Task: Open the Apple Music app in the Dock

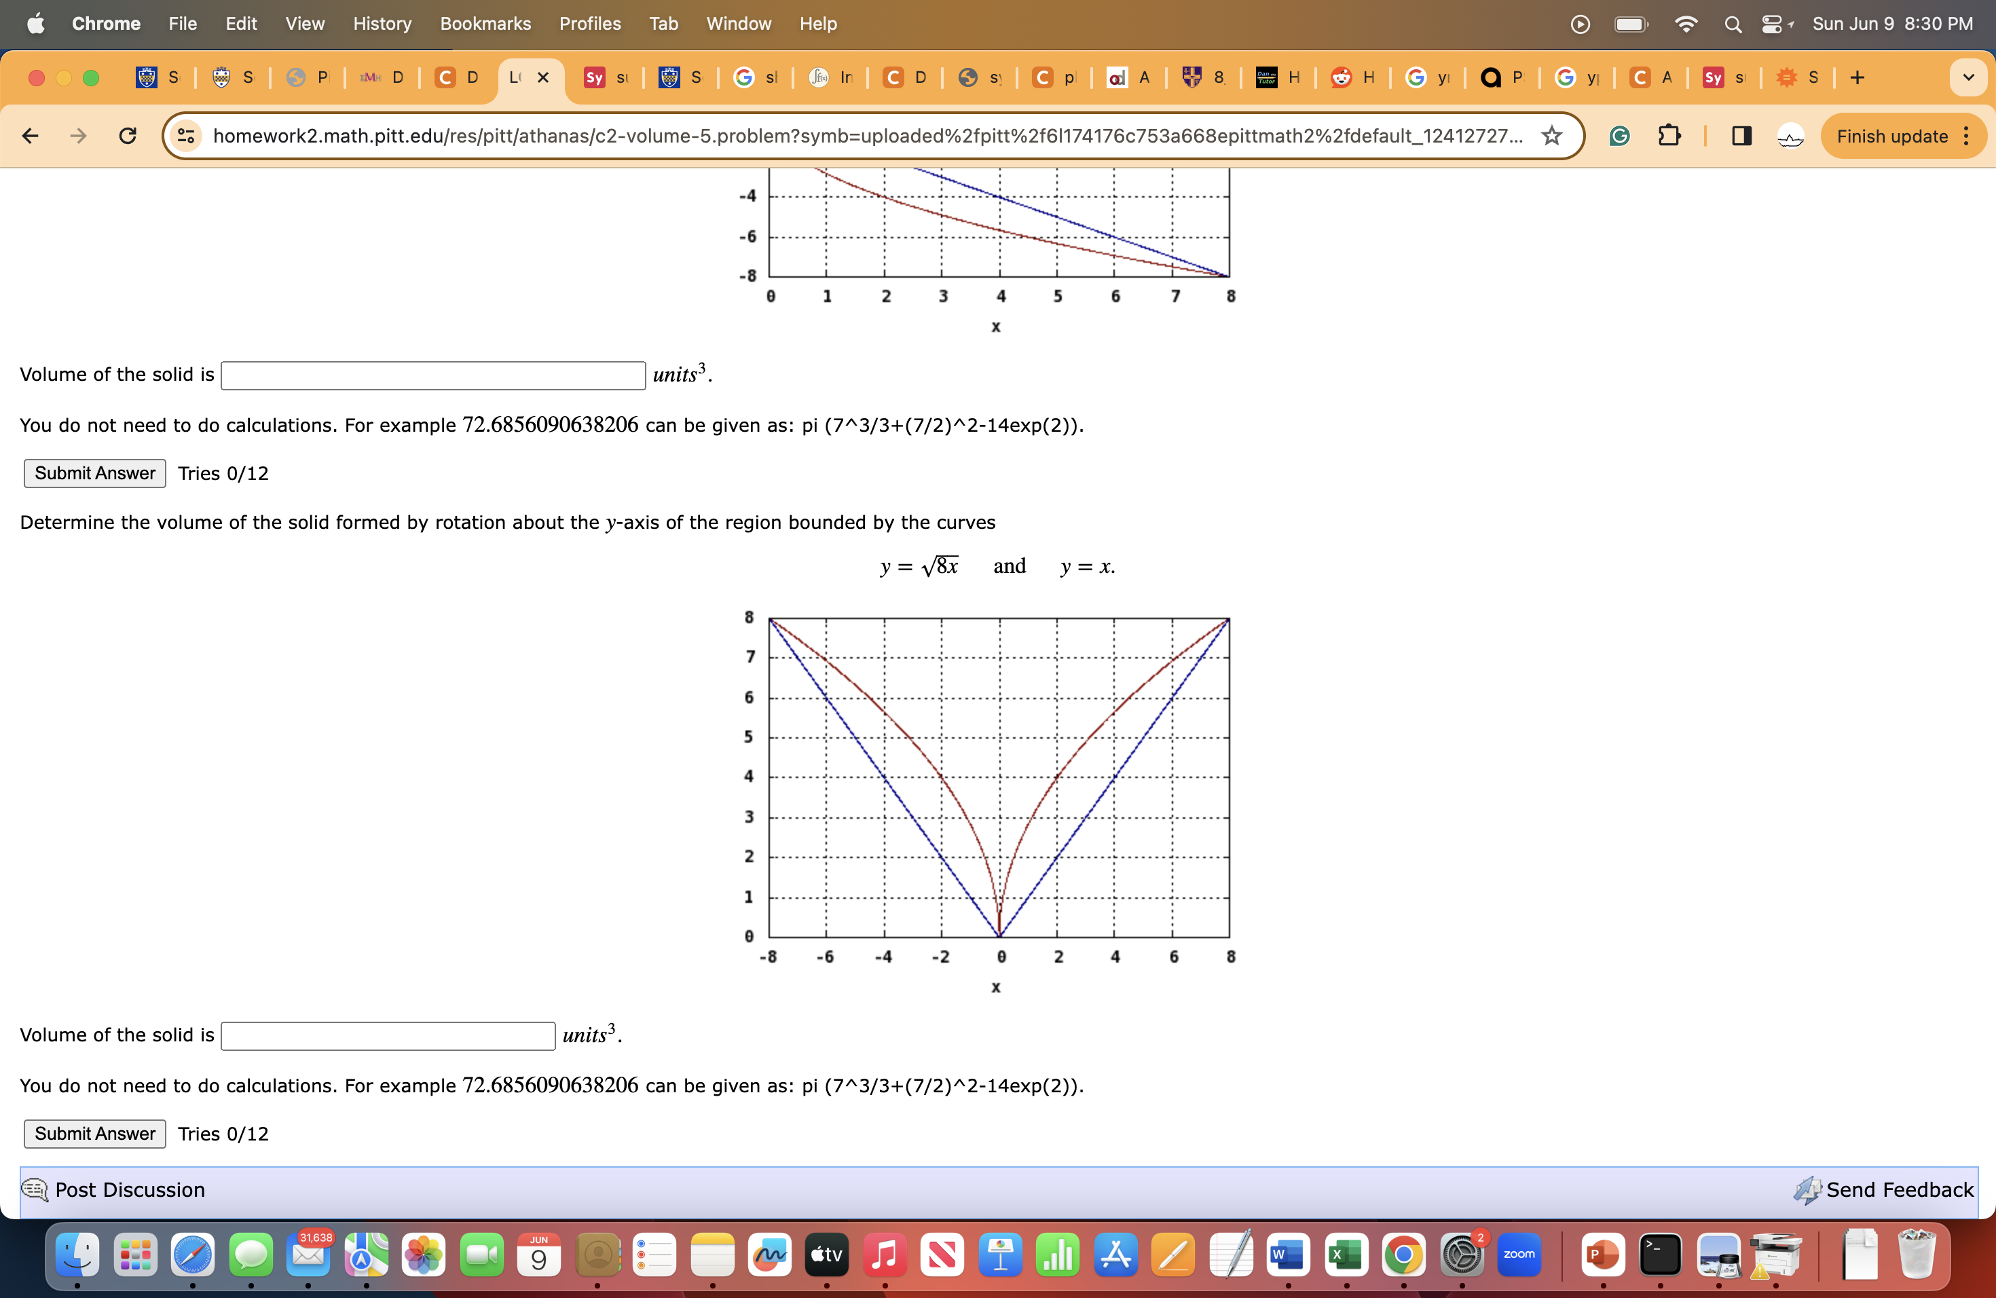Action: point(884,1255)
